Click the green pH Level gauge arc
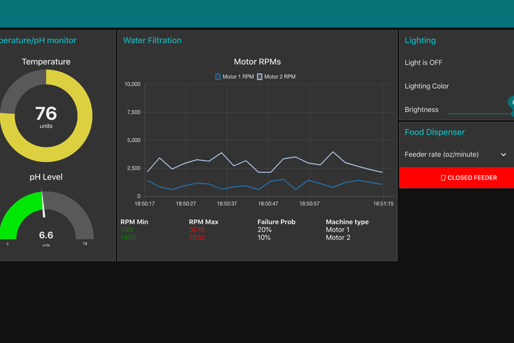Viewport: 514px width, 343px height. (17, 211)
